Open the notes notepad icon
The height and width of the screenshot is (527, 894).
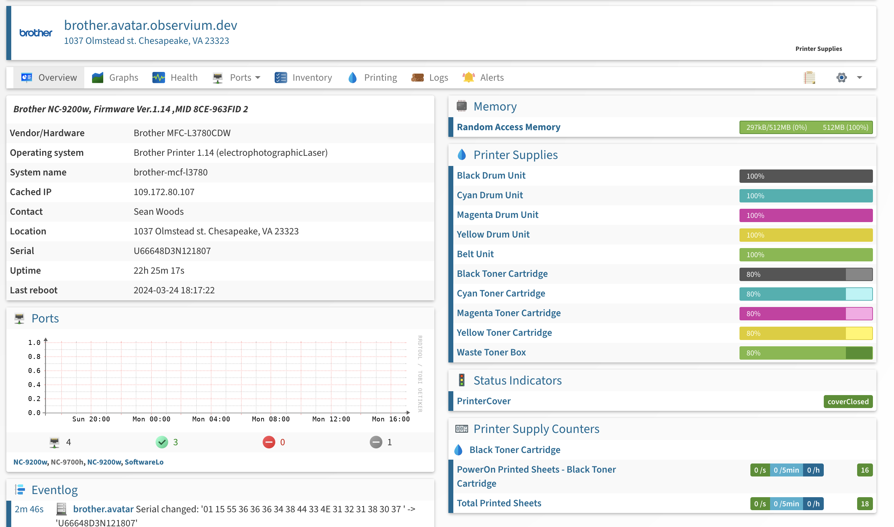pyautogui.click(x=809, y=78)
